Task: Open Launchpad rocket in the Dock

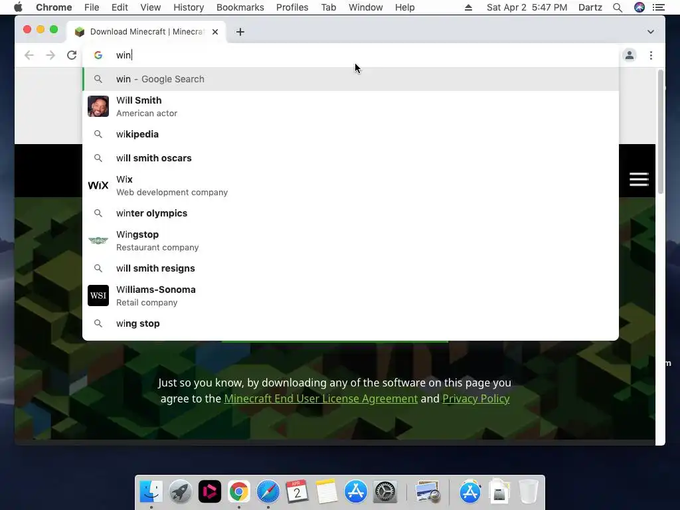Action: point(181,492)
